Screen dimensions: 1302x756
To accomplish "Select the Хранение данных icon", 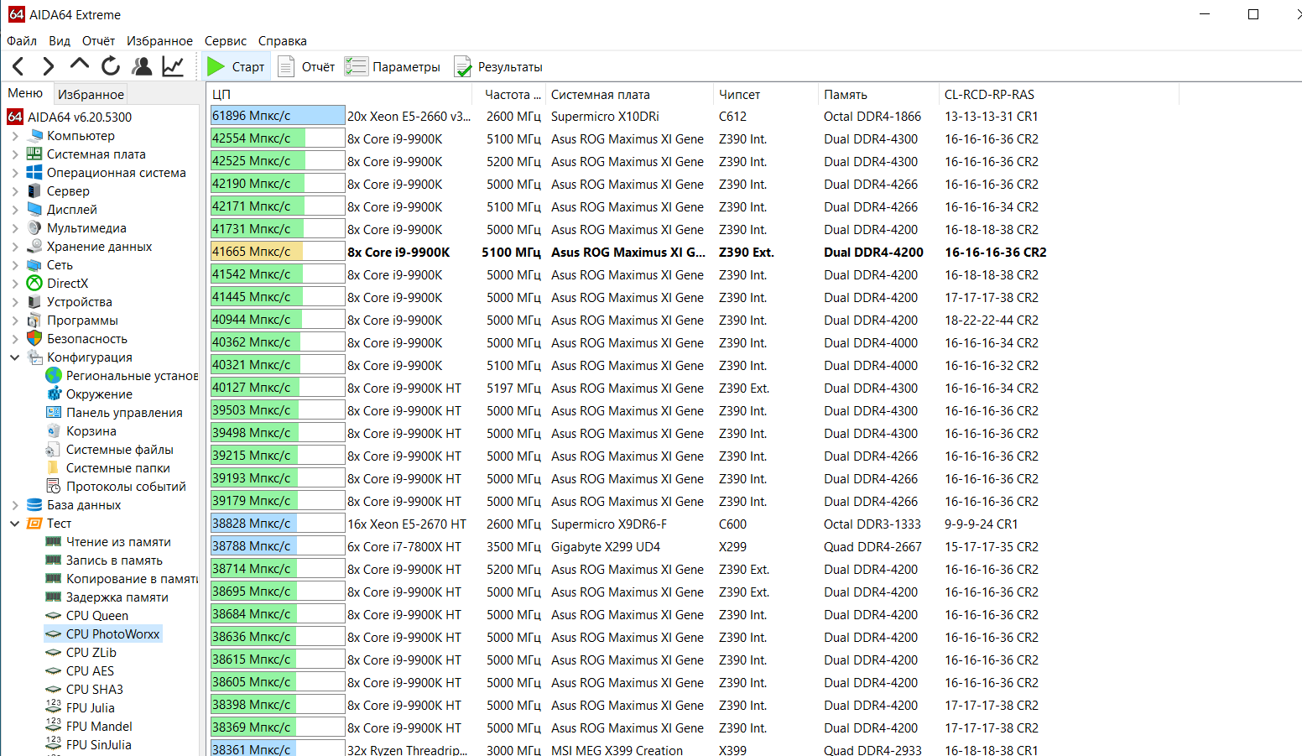I will [x=34, y=247].
